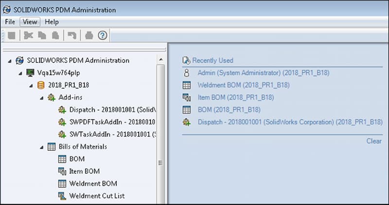This screenshot has width=389, height=205.
Task: Collapse the Vqa15w764plp server node
Action: 20,73
